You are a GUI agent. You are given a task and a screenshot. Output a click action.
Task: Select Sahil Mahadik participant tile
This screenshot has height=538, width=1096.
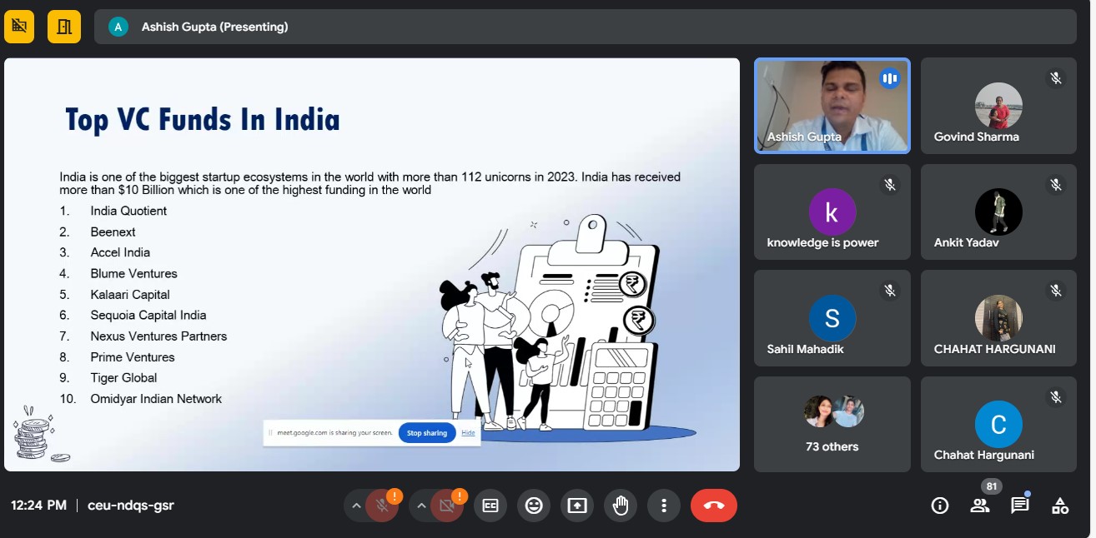832,318
